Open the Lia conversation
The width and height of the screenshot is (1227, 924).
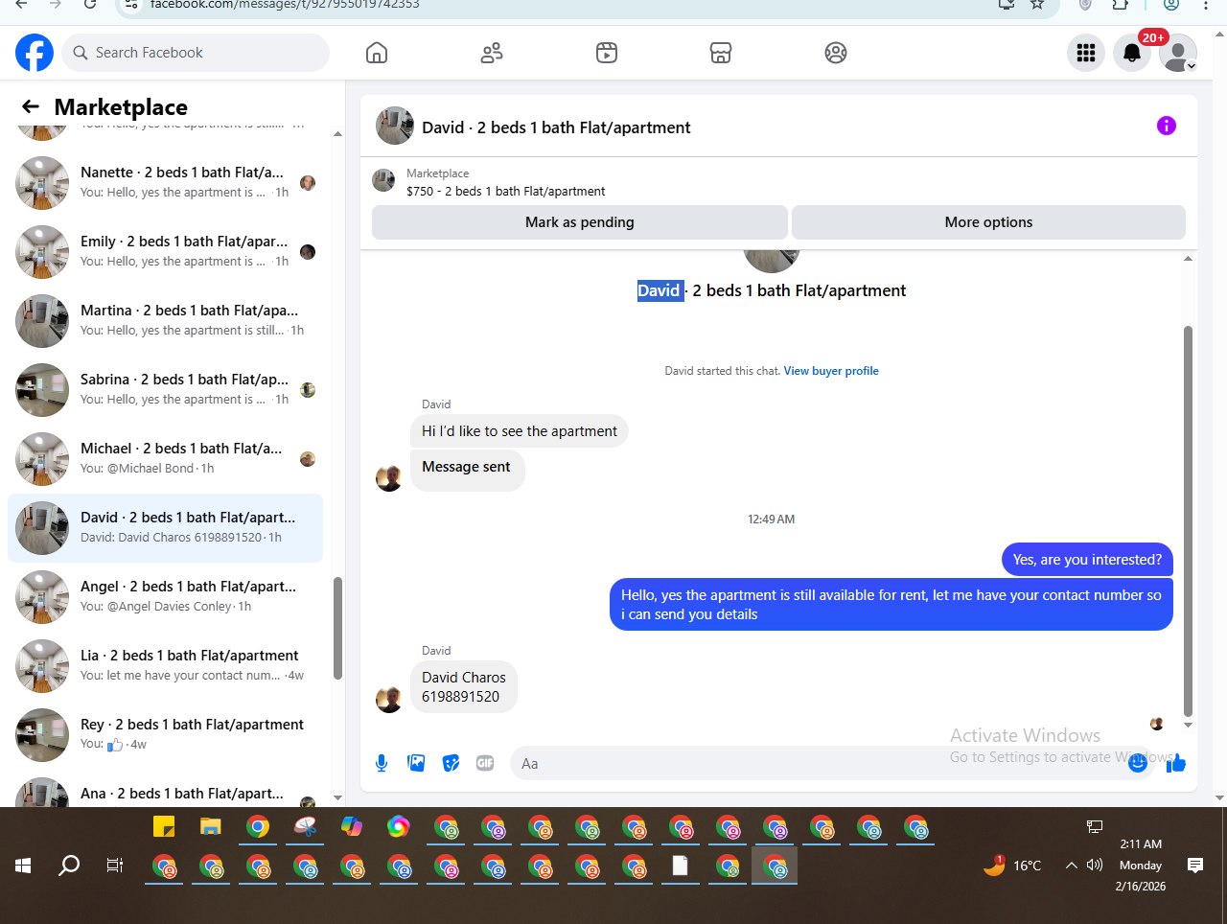point(165,666)
